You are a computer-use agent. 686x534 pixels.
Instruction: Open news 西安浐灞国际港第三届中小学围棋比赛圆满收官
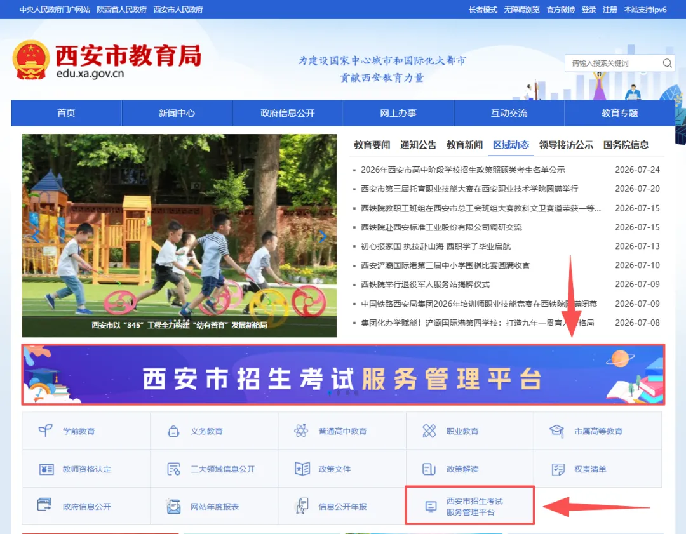click(x=445, y=265)
